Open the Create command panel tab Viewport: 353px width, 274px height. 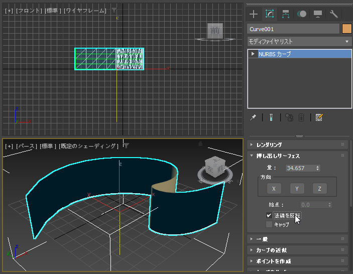coord(254,14)
